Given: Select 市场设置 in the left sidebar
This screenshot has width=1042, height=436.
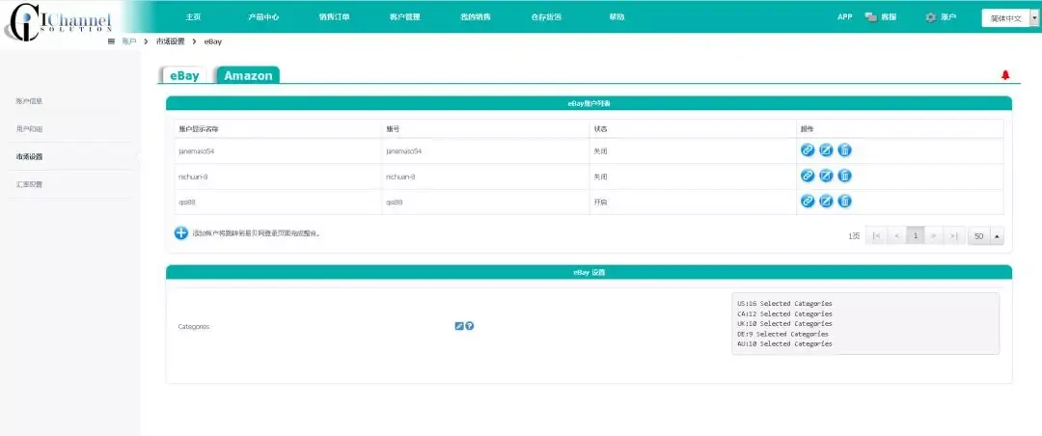Looking at the screenshot, I should pyautogui.click(x=29, y=157).
